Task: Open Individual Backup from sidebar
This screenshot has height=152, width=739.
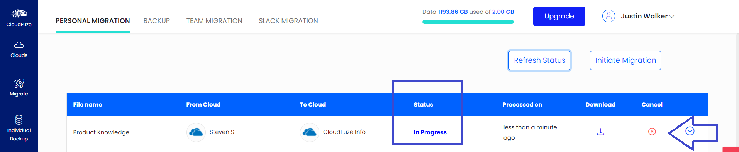Action: coord(19,129)
